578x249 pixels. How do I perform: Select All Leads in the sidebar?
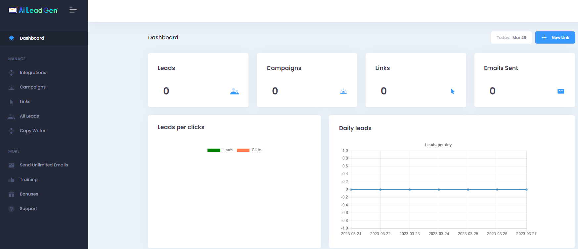[x=44, y=116]
